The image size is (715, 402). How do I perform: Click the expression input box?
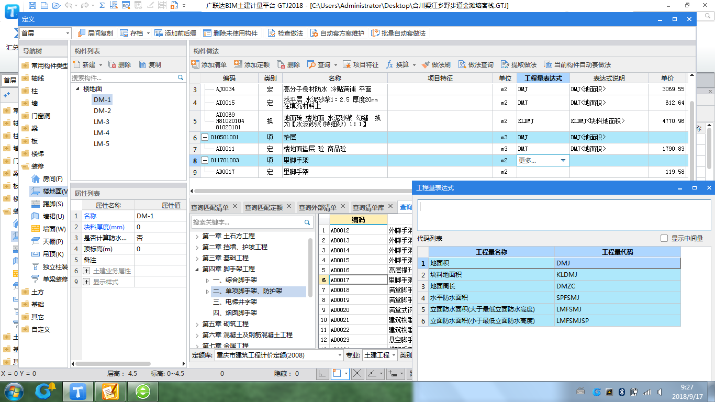[x=564, y=215]
